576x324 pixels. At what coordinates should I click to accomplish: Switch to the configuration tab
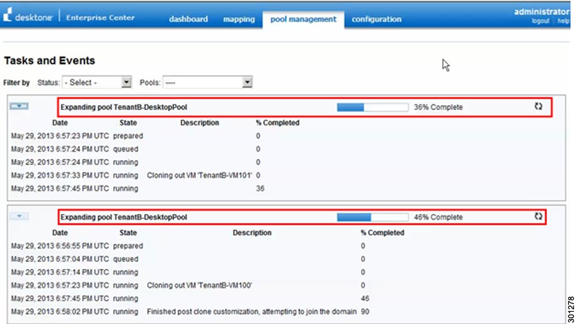point(376,19)
